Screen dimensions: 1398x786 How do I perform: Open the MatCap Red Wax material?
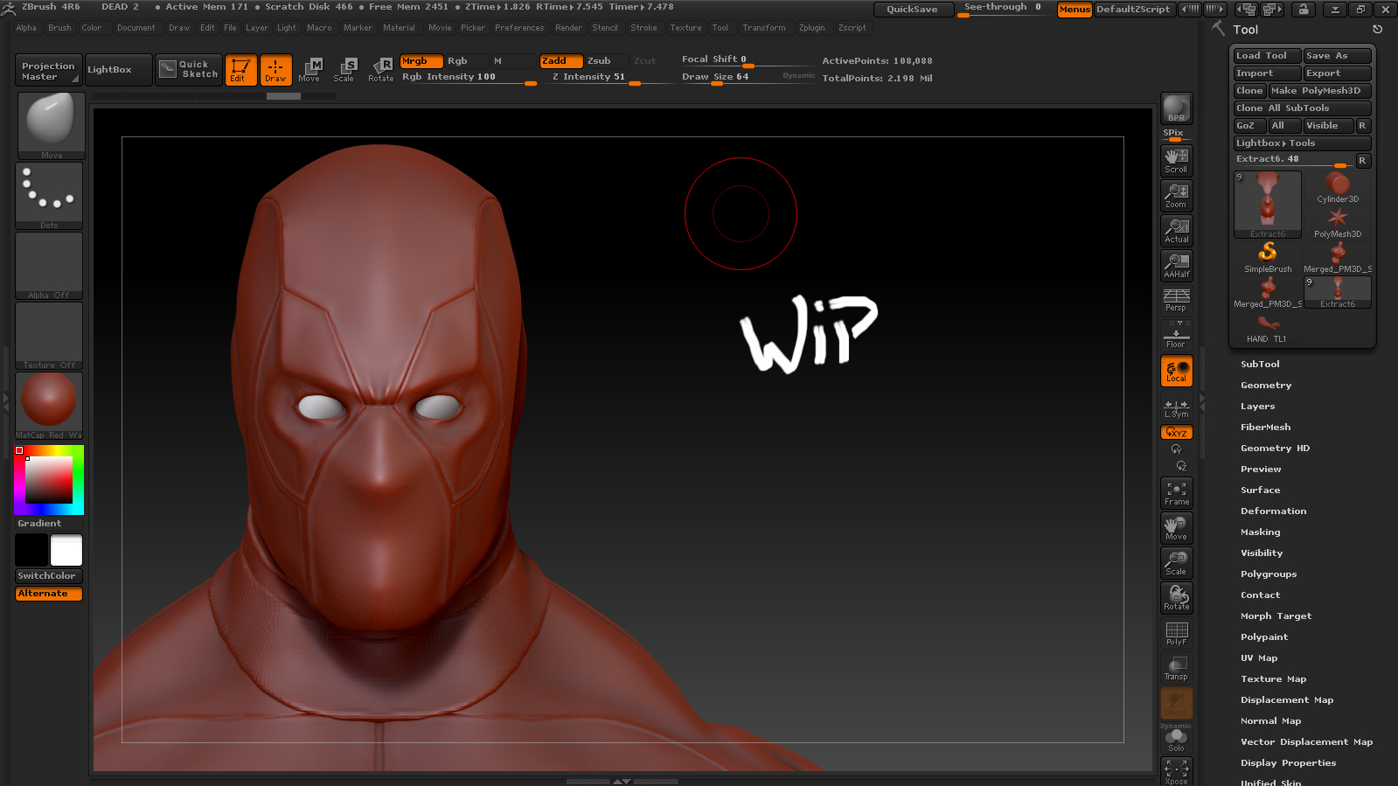coord(49,406)
